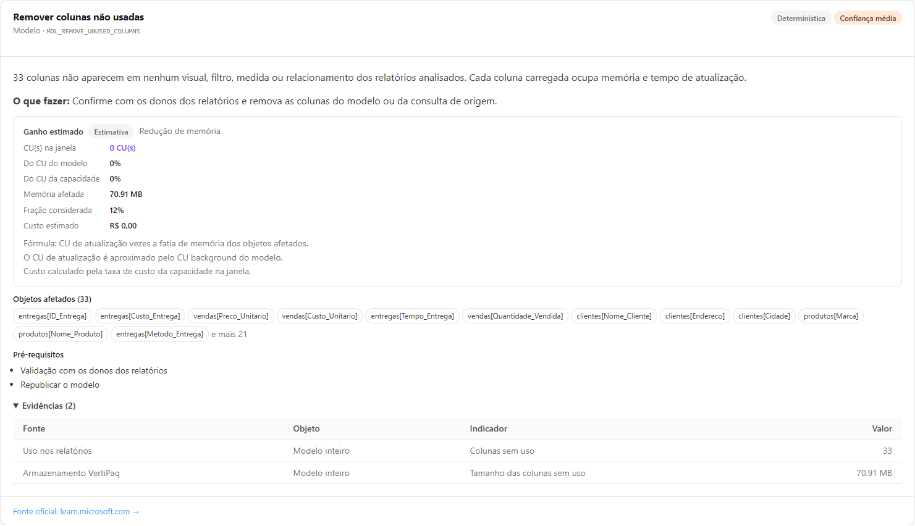Click the clientes[Endereco] chip
915x526 pixels.
695,316
